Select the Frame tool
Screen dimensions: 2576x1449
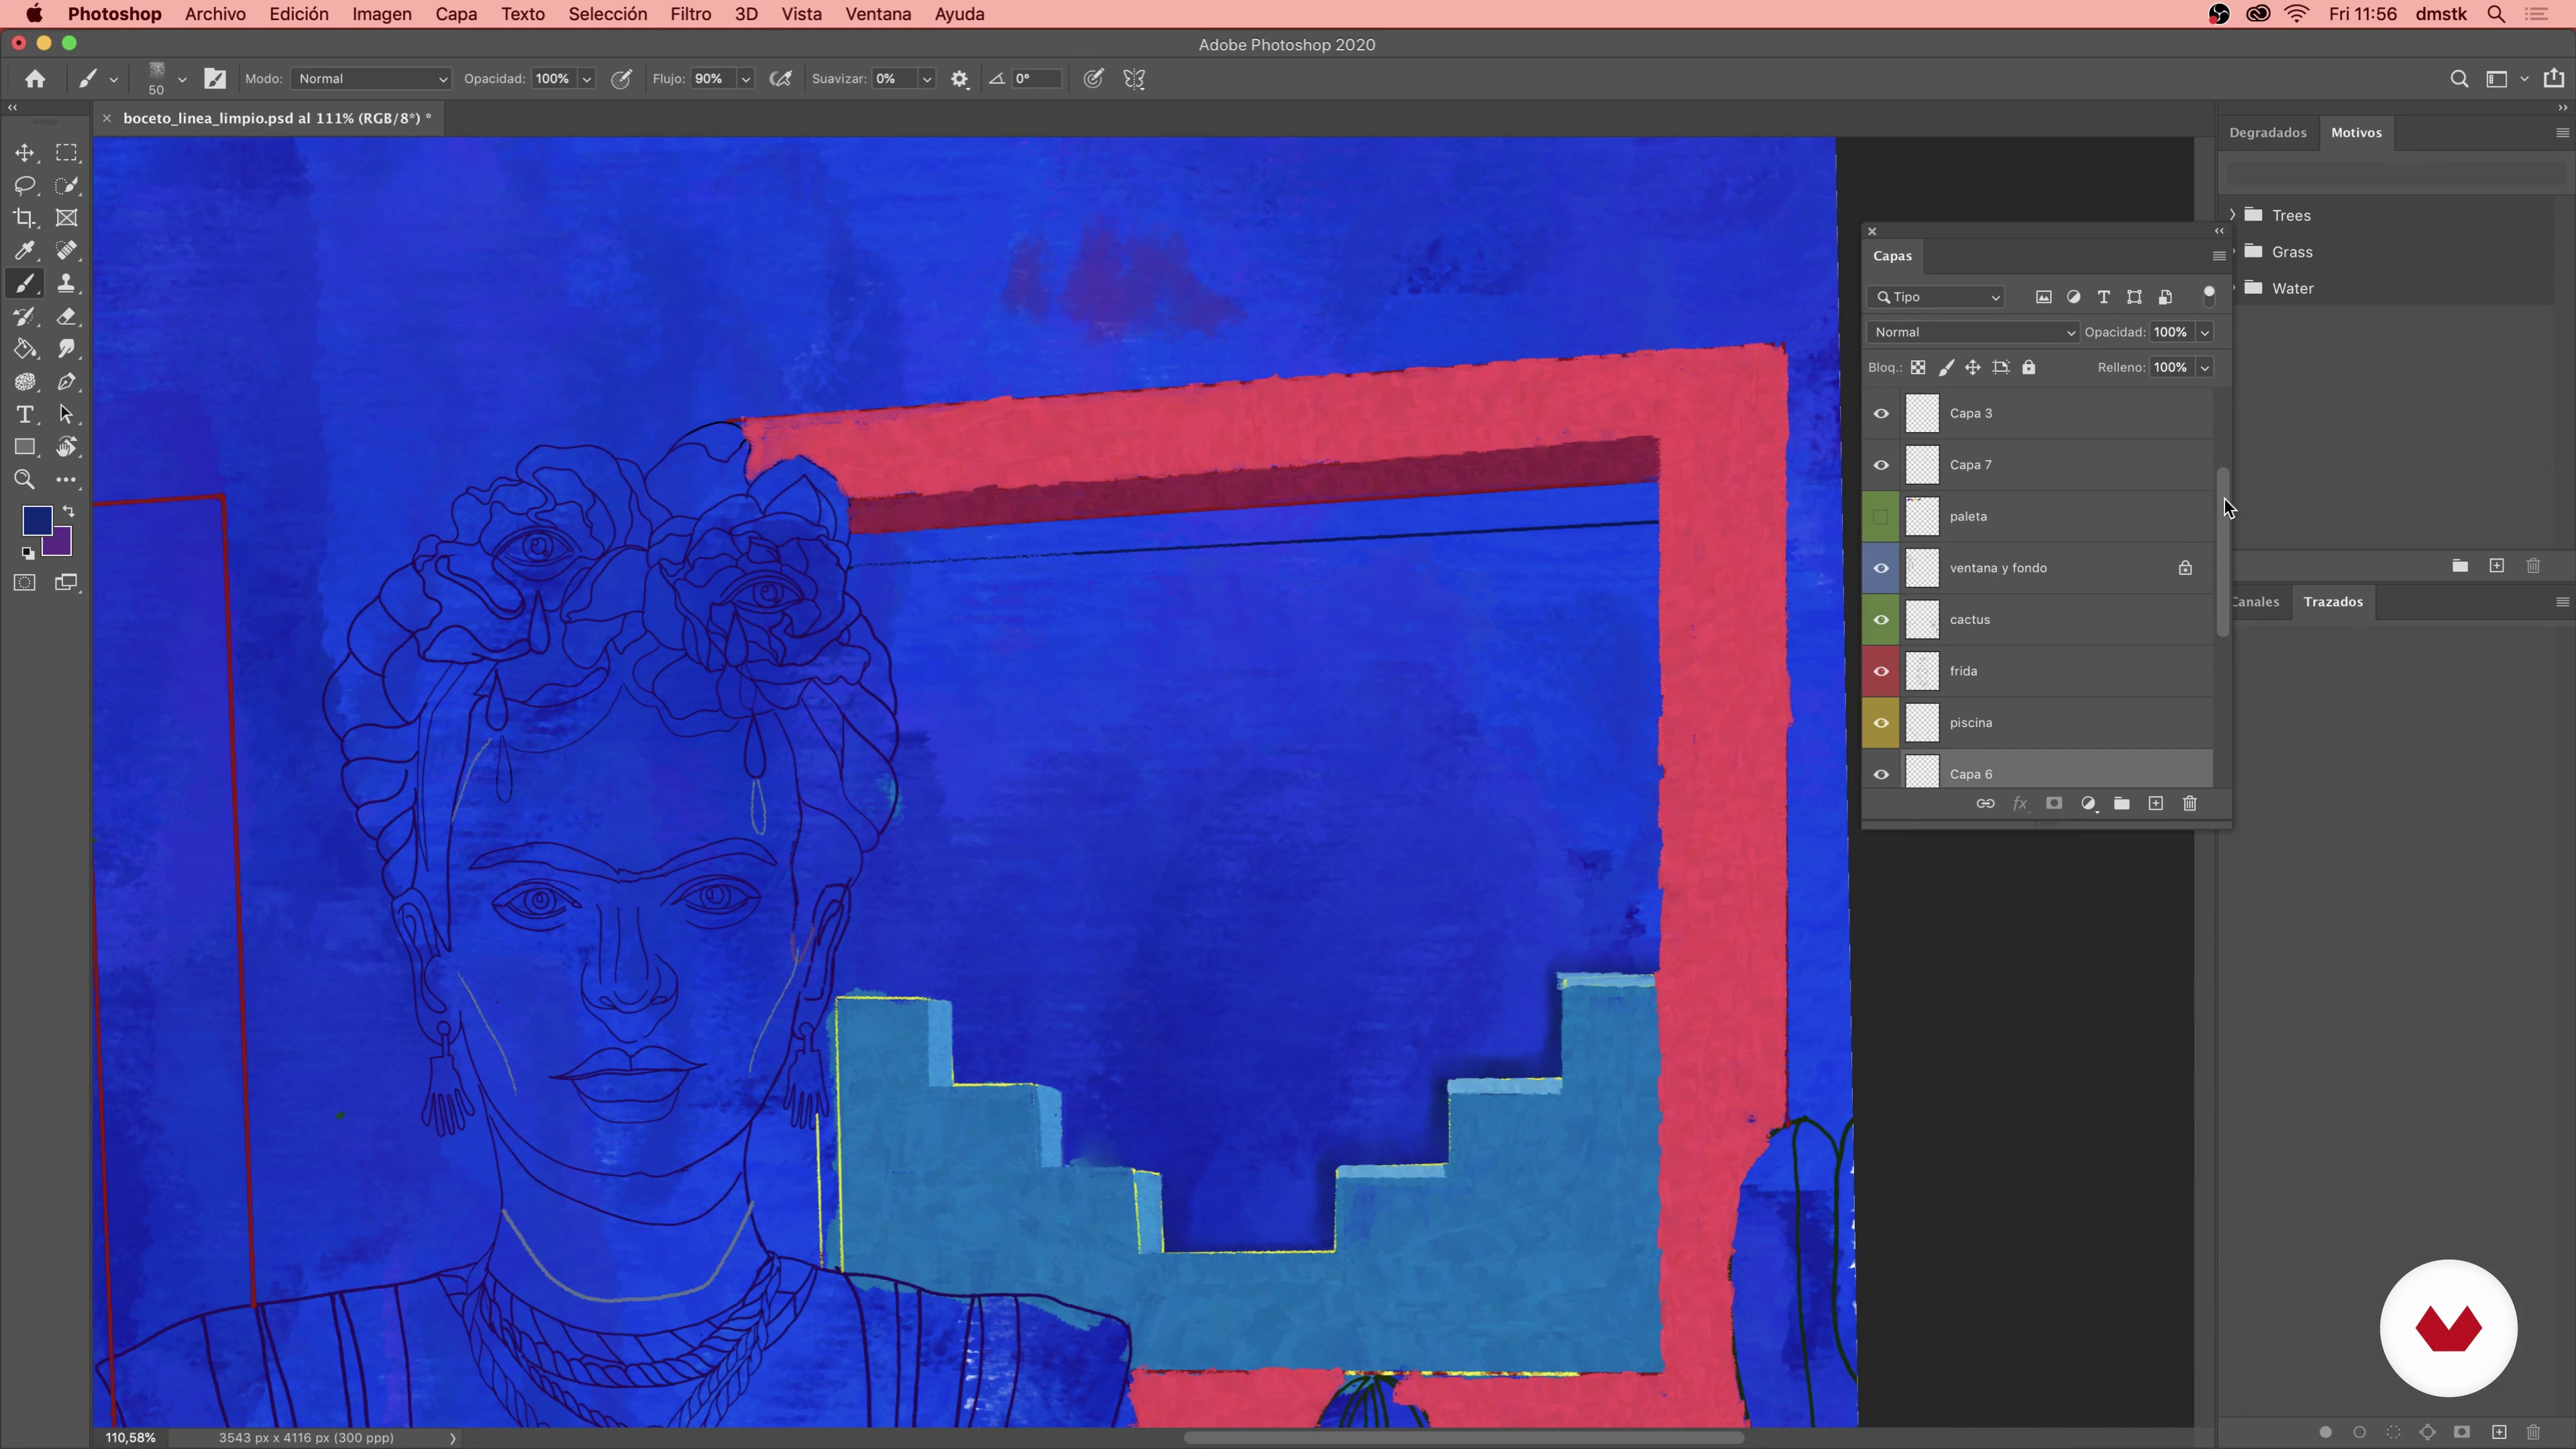tap(66, 218)
